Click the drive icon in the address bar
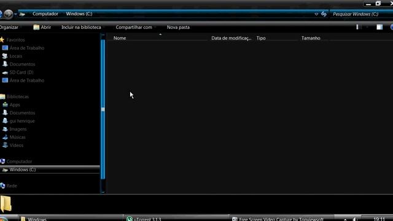 click(22, 14)
